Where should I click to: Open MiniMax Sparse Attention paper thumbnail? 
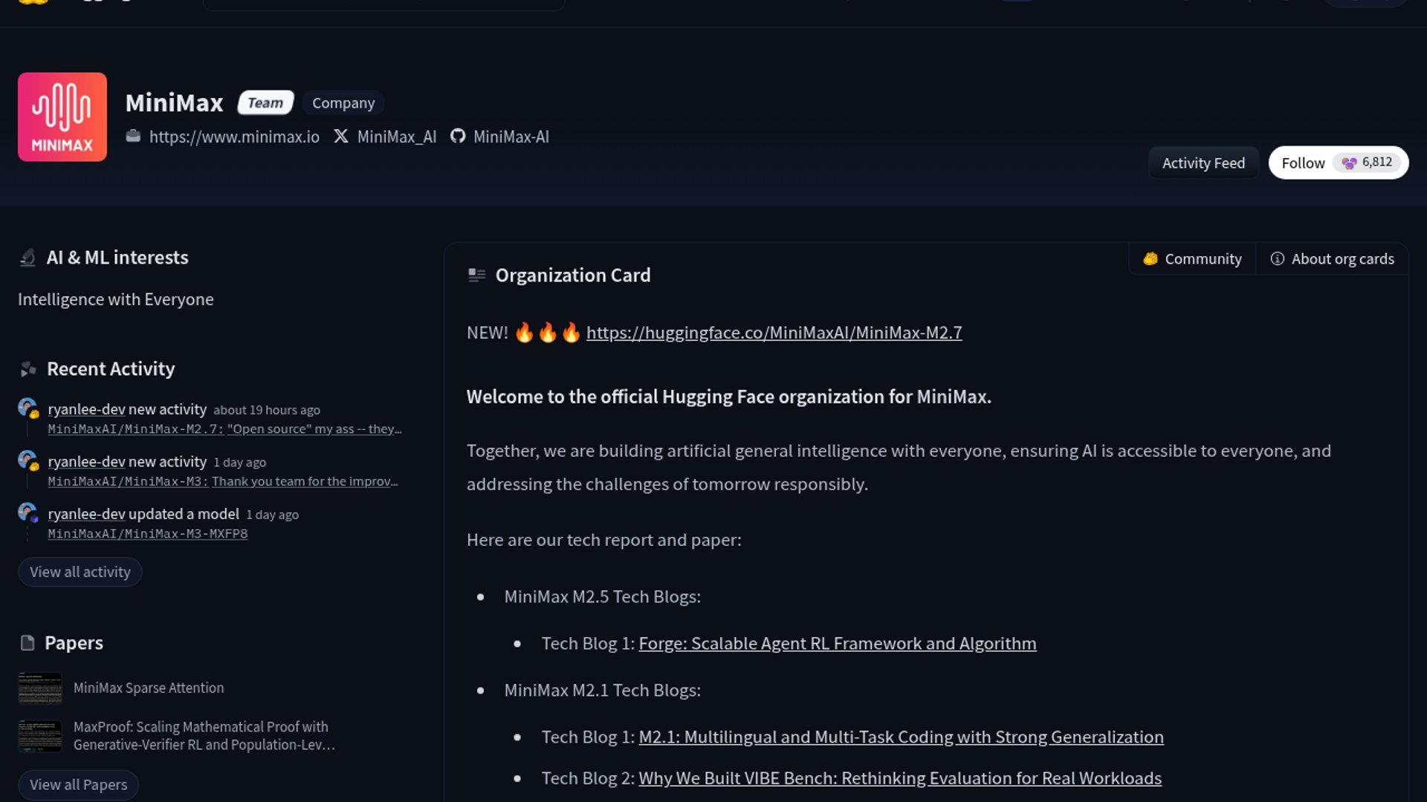click(x=40, y=688)
